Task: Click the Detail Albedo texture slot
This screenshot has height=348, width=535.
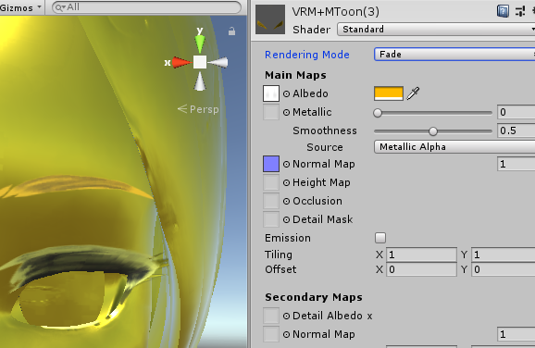Action: [271, 316]
